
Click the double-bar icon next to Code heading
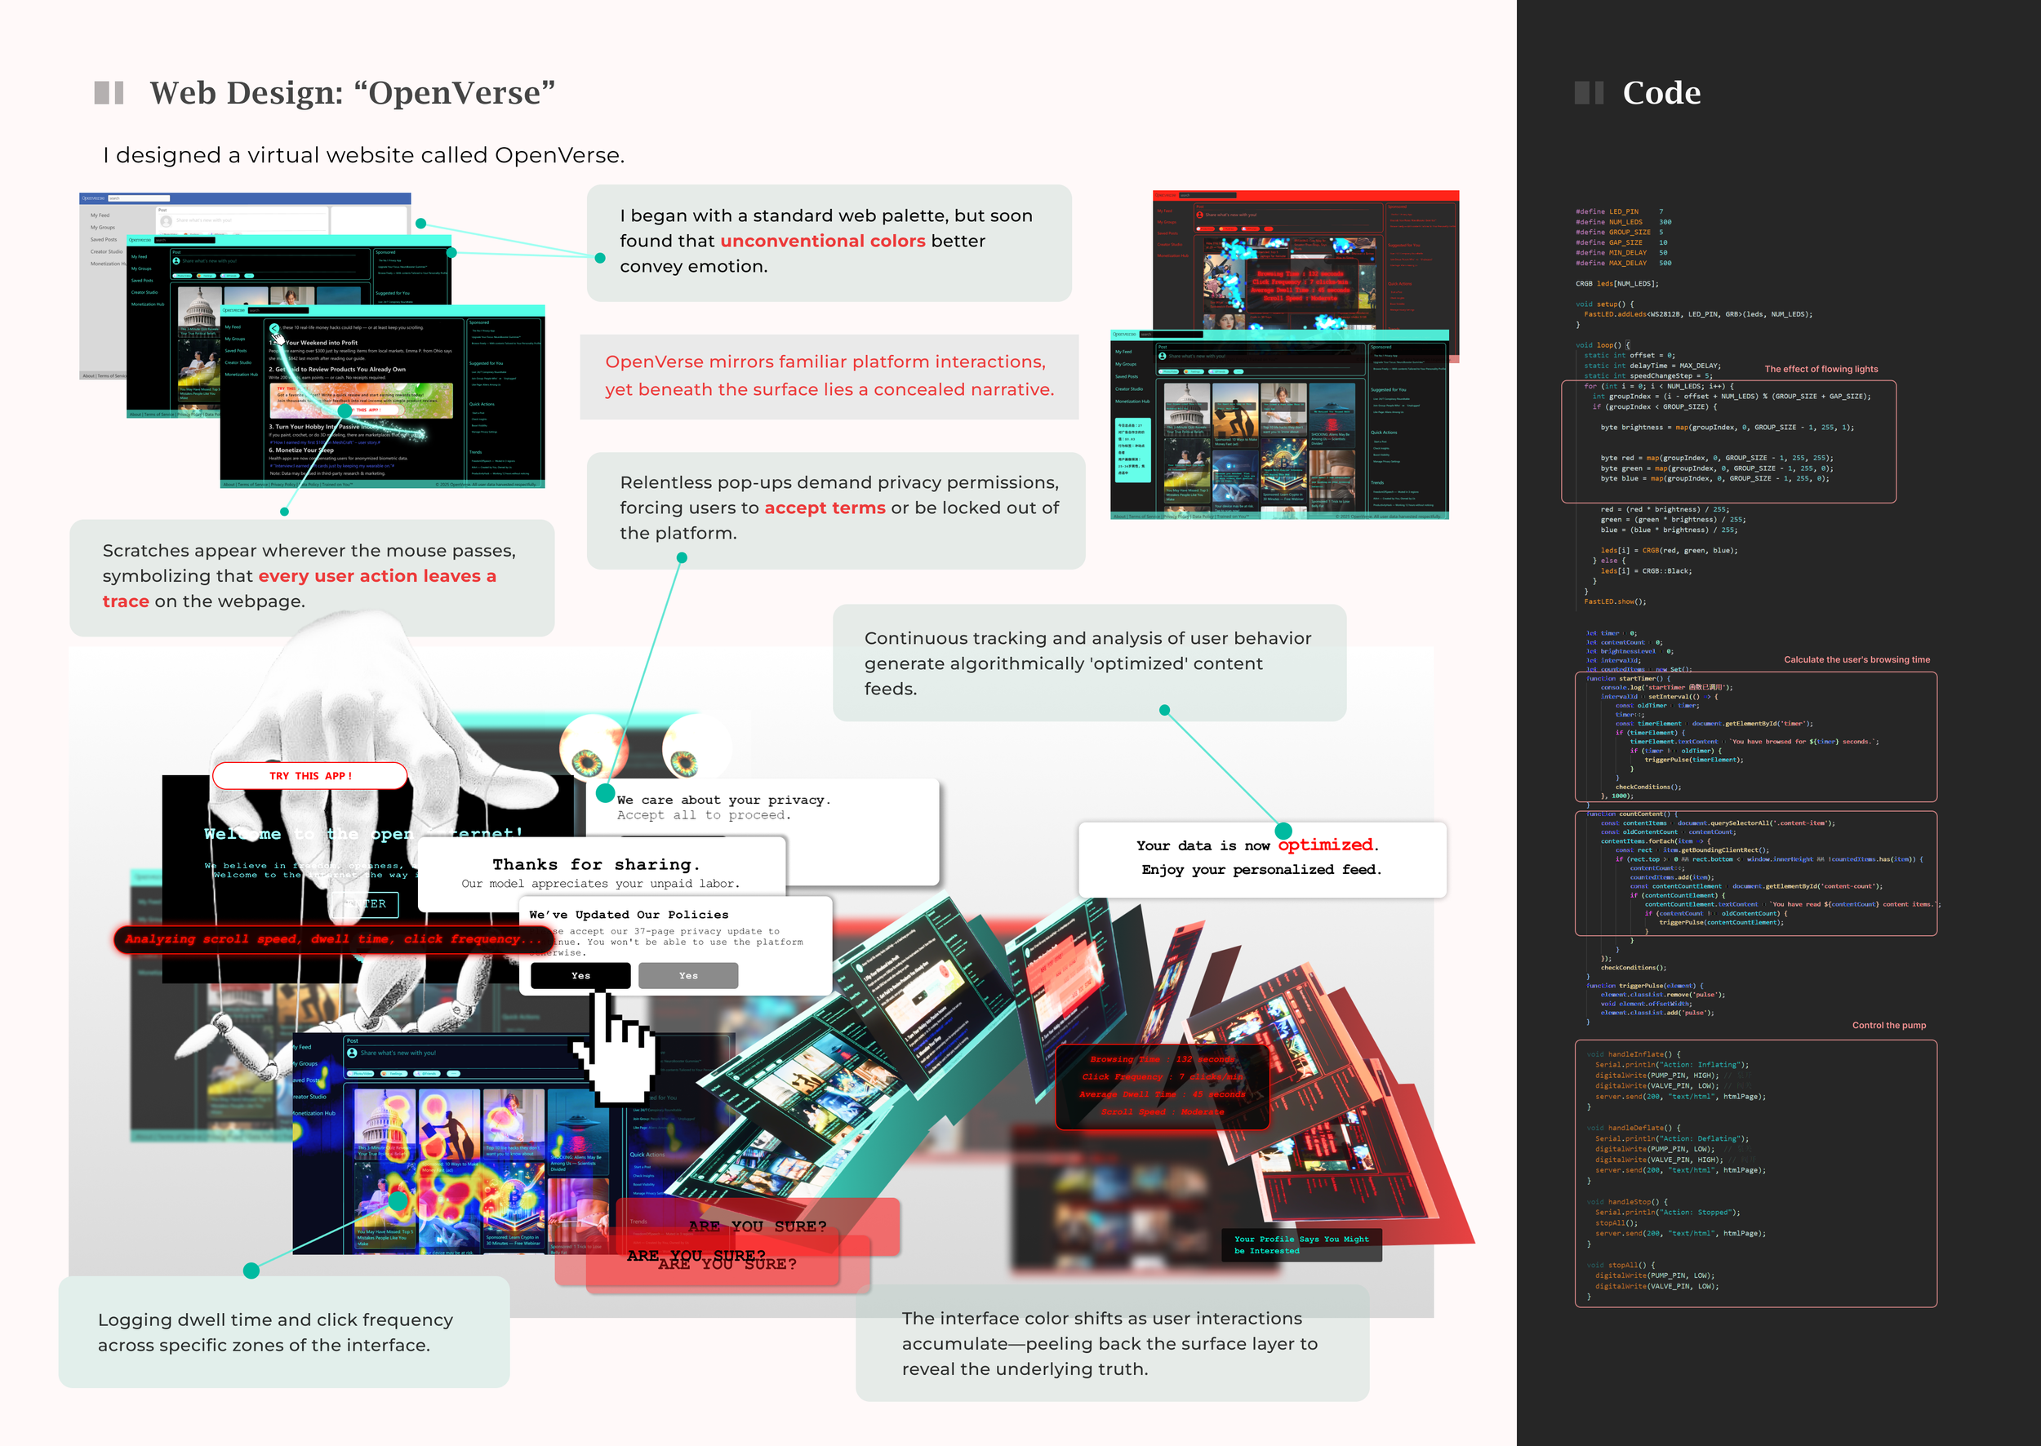[x=1589, y=92]
